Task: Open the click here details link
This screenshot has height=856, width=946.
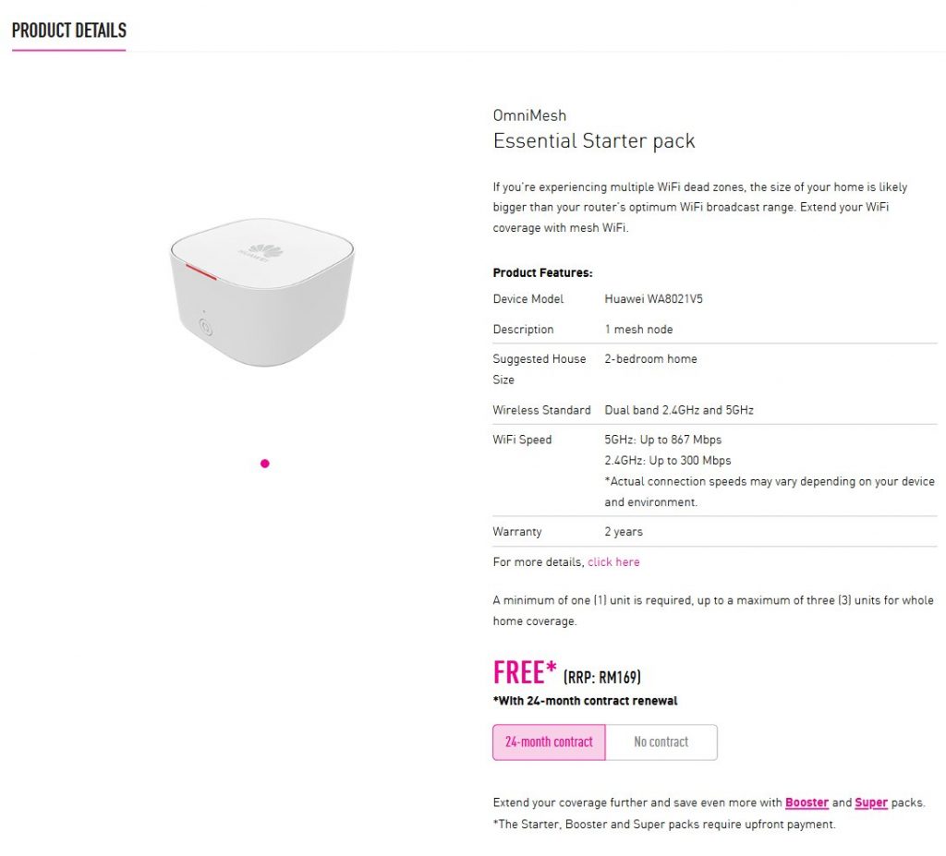Action: click(x=613, y=562)
